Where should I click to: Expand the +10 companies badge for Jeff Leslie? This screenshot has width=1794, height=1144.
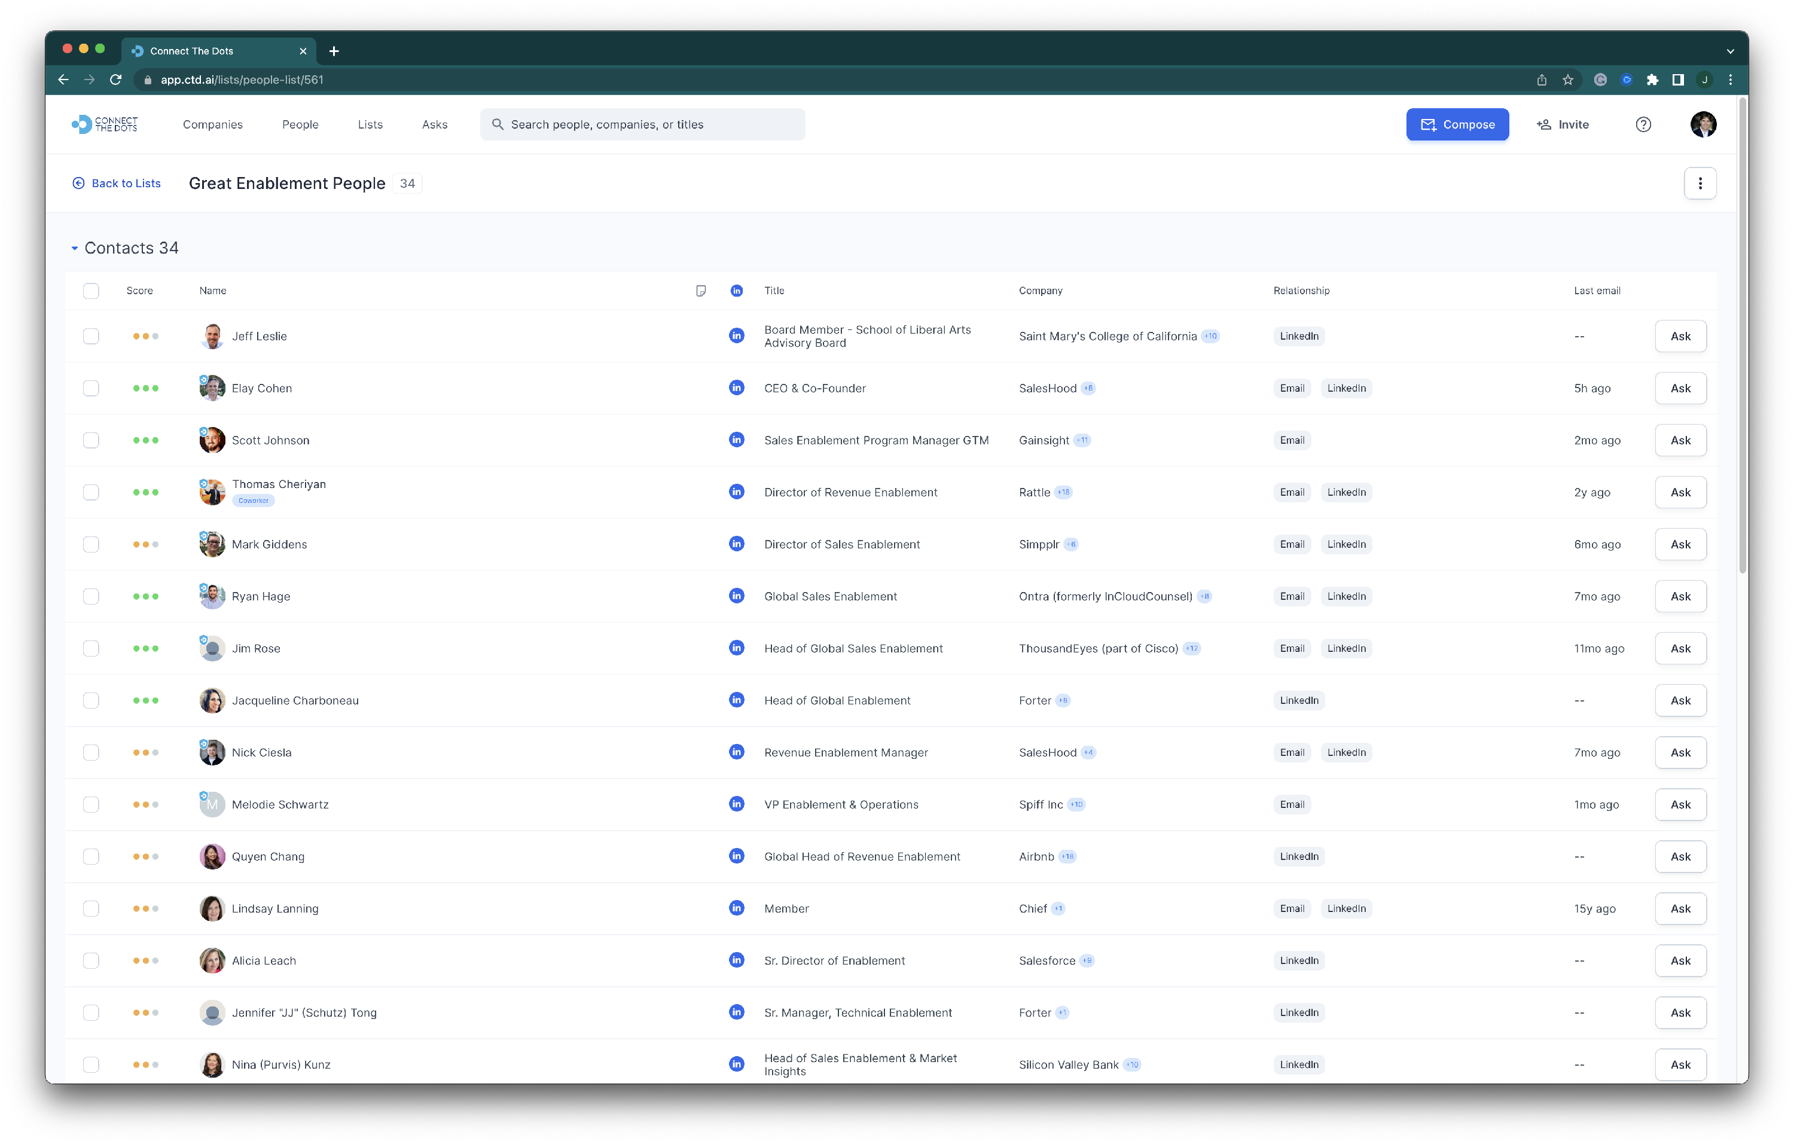pos(1211,336)
